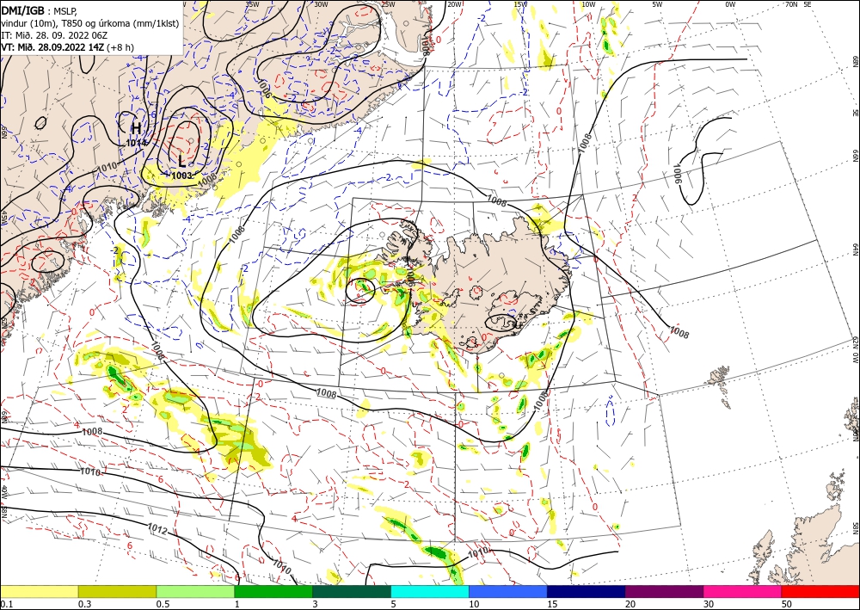Click the red 50+ mm legend swatch
This screenshot has width=860, height=610.
[x=820, y=591]
